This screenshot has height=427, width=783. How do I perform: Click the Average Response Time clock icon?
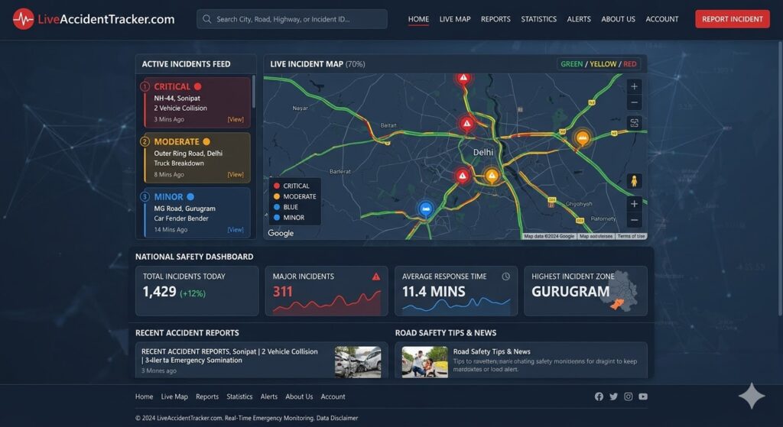point(506,277)
